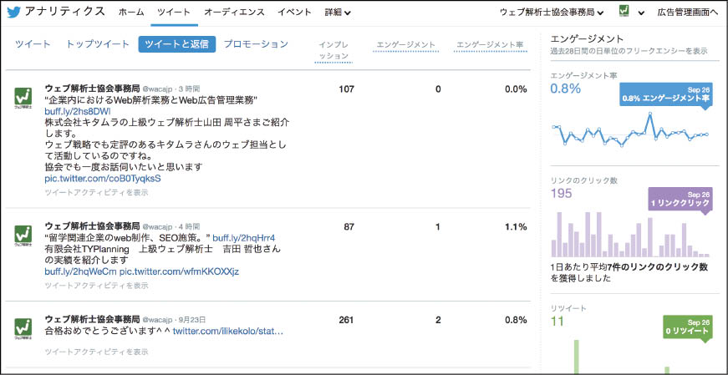Click the 11 retweets total

(557, 321)
